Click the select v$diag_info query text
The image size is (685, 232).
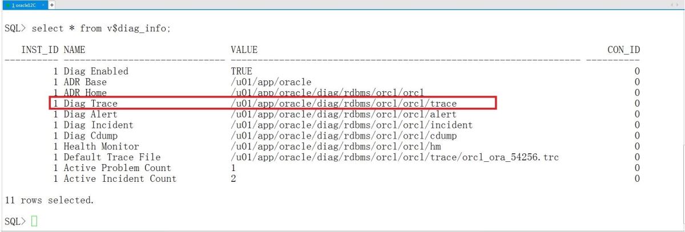click(x=100, y=29)
